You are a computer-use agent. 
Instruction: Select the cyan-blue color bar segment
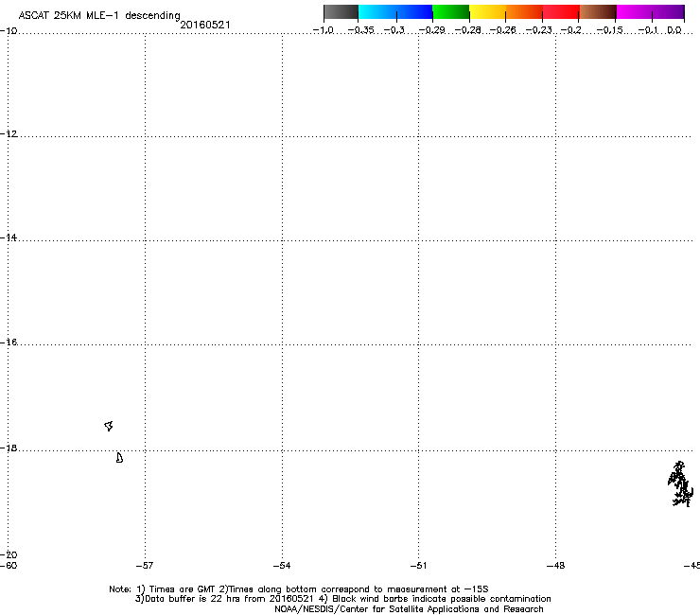click(x=395, y=12)
